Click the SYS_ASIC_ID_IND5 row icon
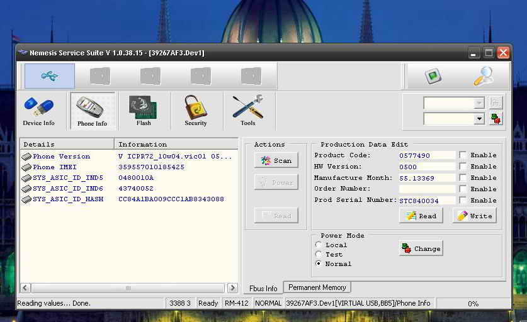The image size is (527, 322). click(26, 178)
